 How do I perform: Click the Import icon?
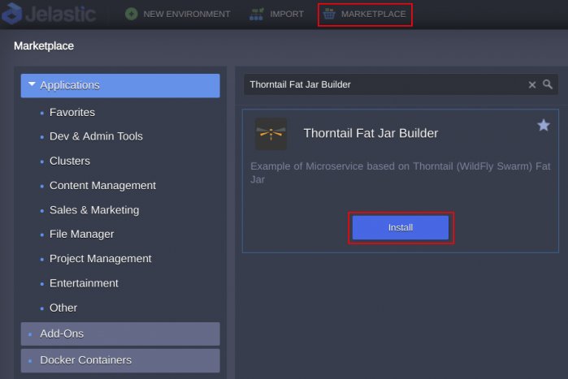(x=257, y=14)
